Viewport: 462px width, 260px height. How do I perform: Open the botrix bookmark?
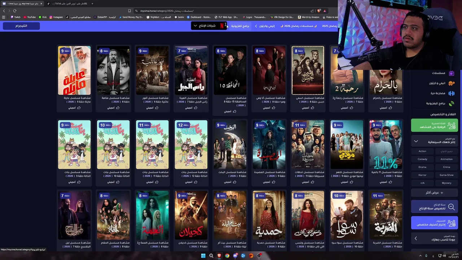179,17
